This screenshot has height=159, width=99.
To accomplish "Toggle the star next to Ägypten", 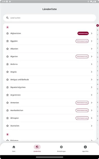I will pyautogui.click(x=7, y=41).
